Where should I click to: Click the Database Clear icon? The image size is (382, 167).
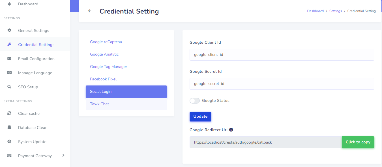coord(9,127)
